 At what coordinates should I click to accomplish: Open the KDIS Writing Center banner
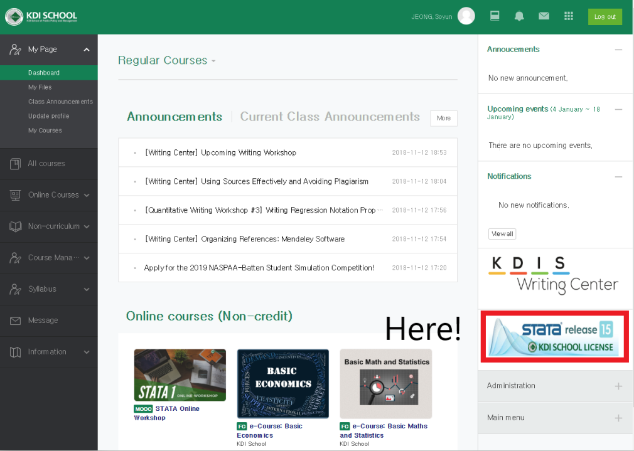click(x=553, y=275)
